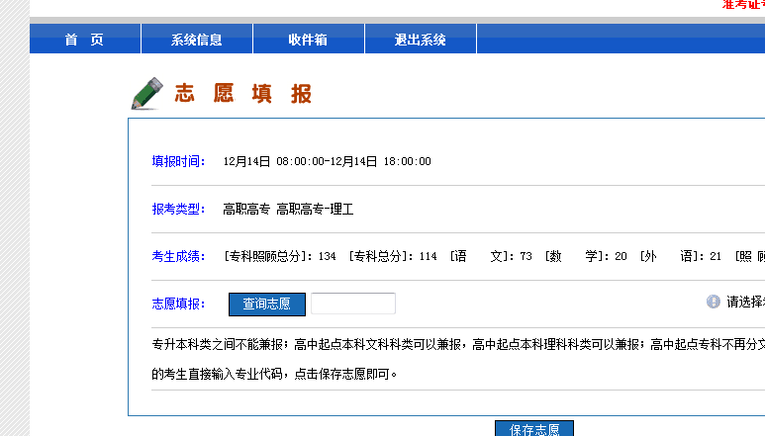Click the green pencil icon beside 志愿填报 title
Screen dimensions: 765x436
pos(146,94)
